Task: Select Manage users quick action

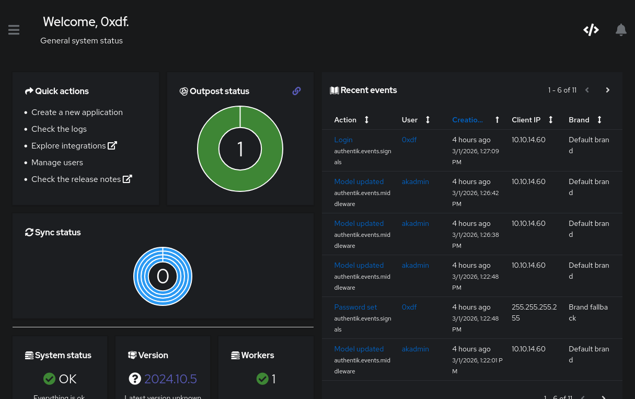Action: (x=57, y=162)
